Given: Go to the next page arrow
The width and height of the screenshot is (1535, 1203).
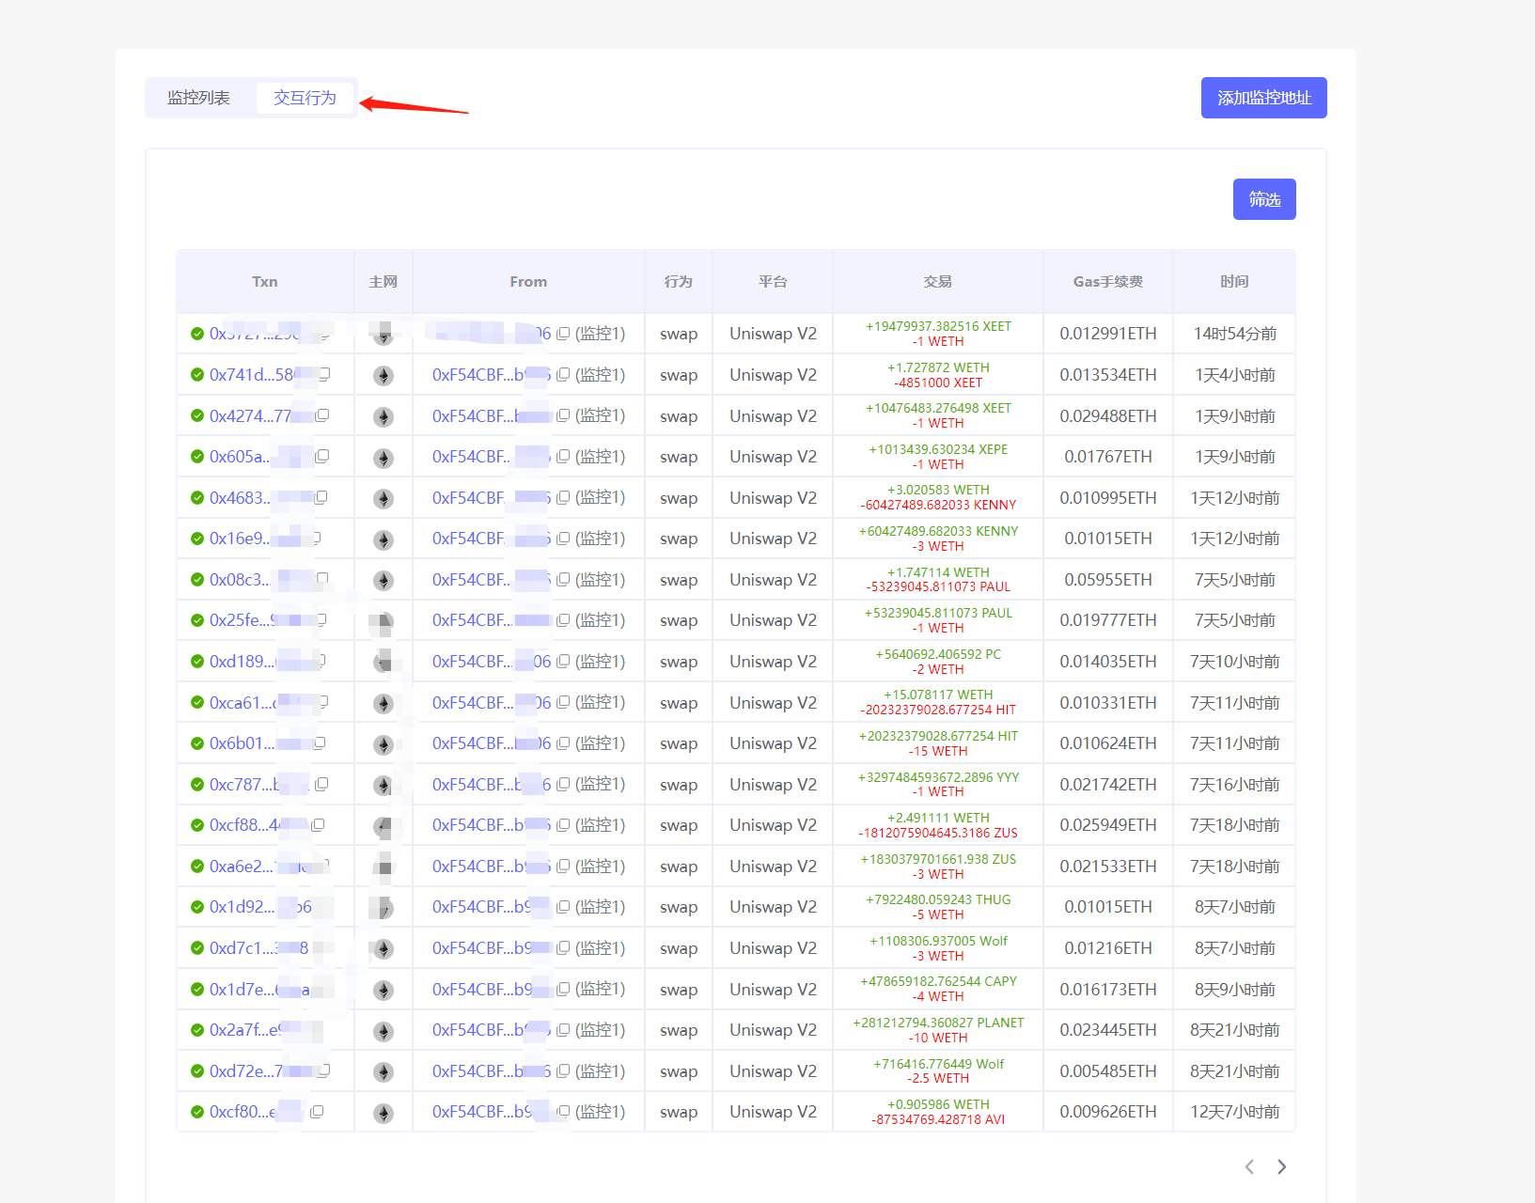Looking at the screenshot, I should [1281, 1166].
